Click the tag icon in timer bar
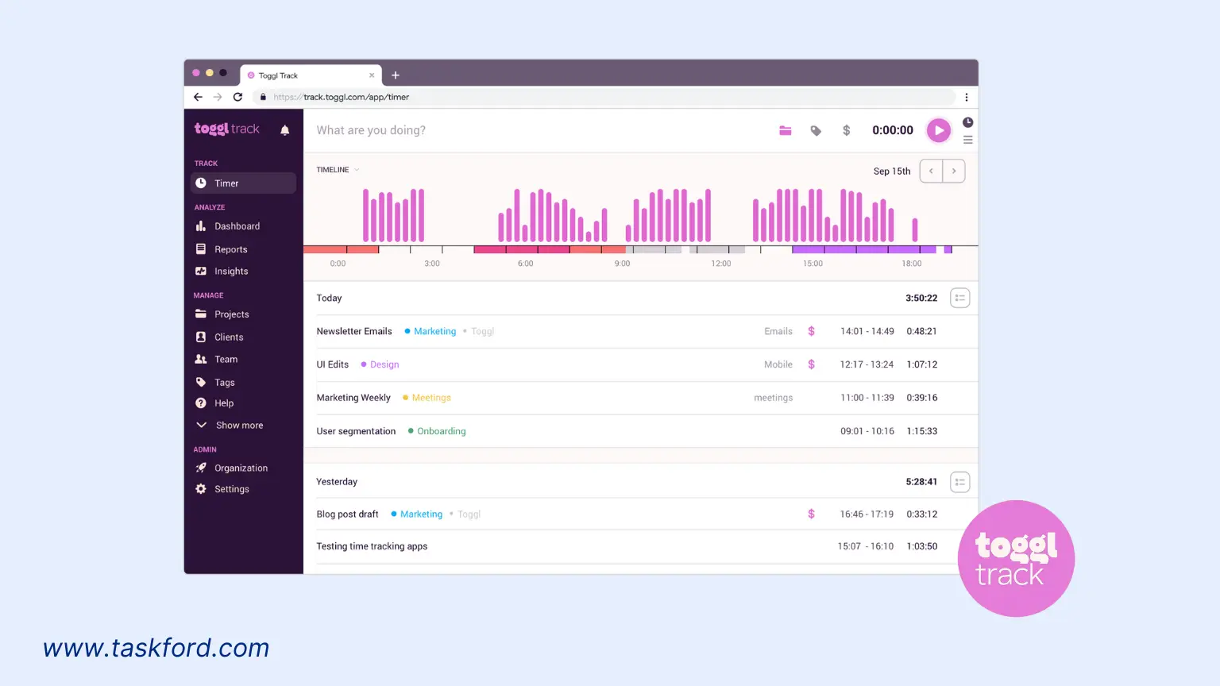Image resolution: width=1220 pixels, height=686 pixels. click(x=816, y=130)
